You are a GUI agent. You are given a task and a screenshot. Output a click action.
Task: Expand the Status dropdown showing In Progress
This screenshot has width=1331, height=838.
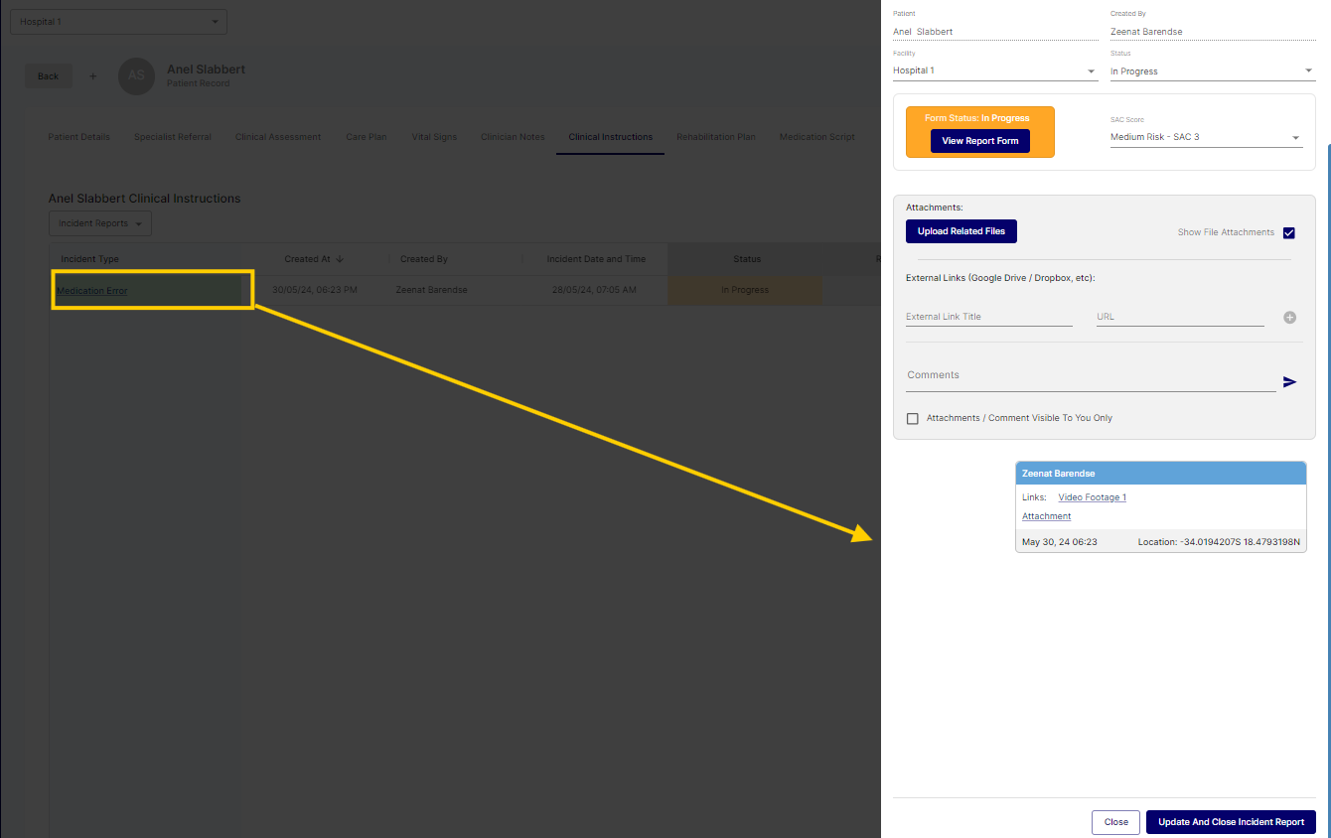tap(1212, 71)
